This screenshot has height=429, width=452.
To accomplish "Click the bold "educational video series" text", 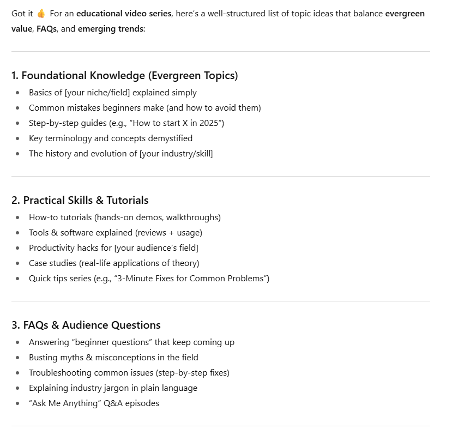I will pyautogui.click(x=124, y=14).
